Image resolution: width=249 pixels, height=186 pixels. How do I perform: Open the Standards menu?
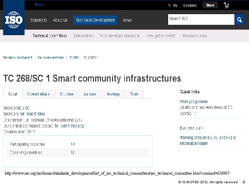click(39, 20)
